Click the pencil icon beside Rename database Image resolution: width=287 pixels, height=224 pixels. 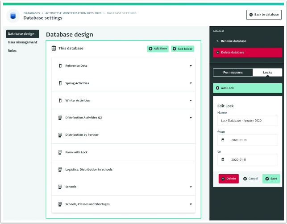pos(217,41)
